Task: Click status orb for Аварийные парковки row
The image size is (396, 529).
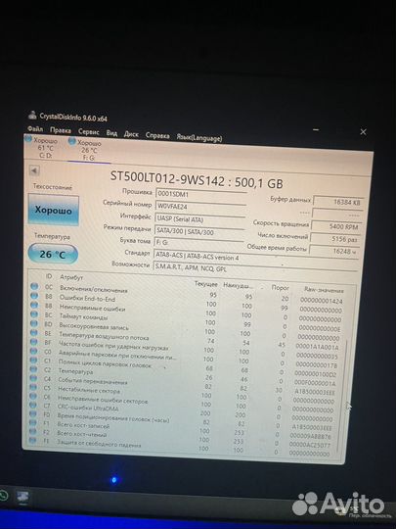Action: click(33, 351)
